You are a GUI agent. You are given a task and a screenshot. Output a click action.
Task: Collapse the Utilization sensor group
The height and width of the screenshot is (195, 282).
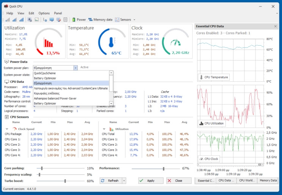tap(104, 129)
